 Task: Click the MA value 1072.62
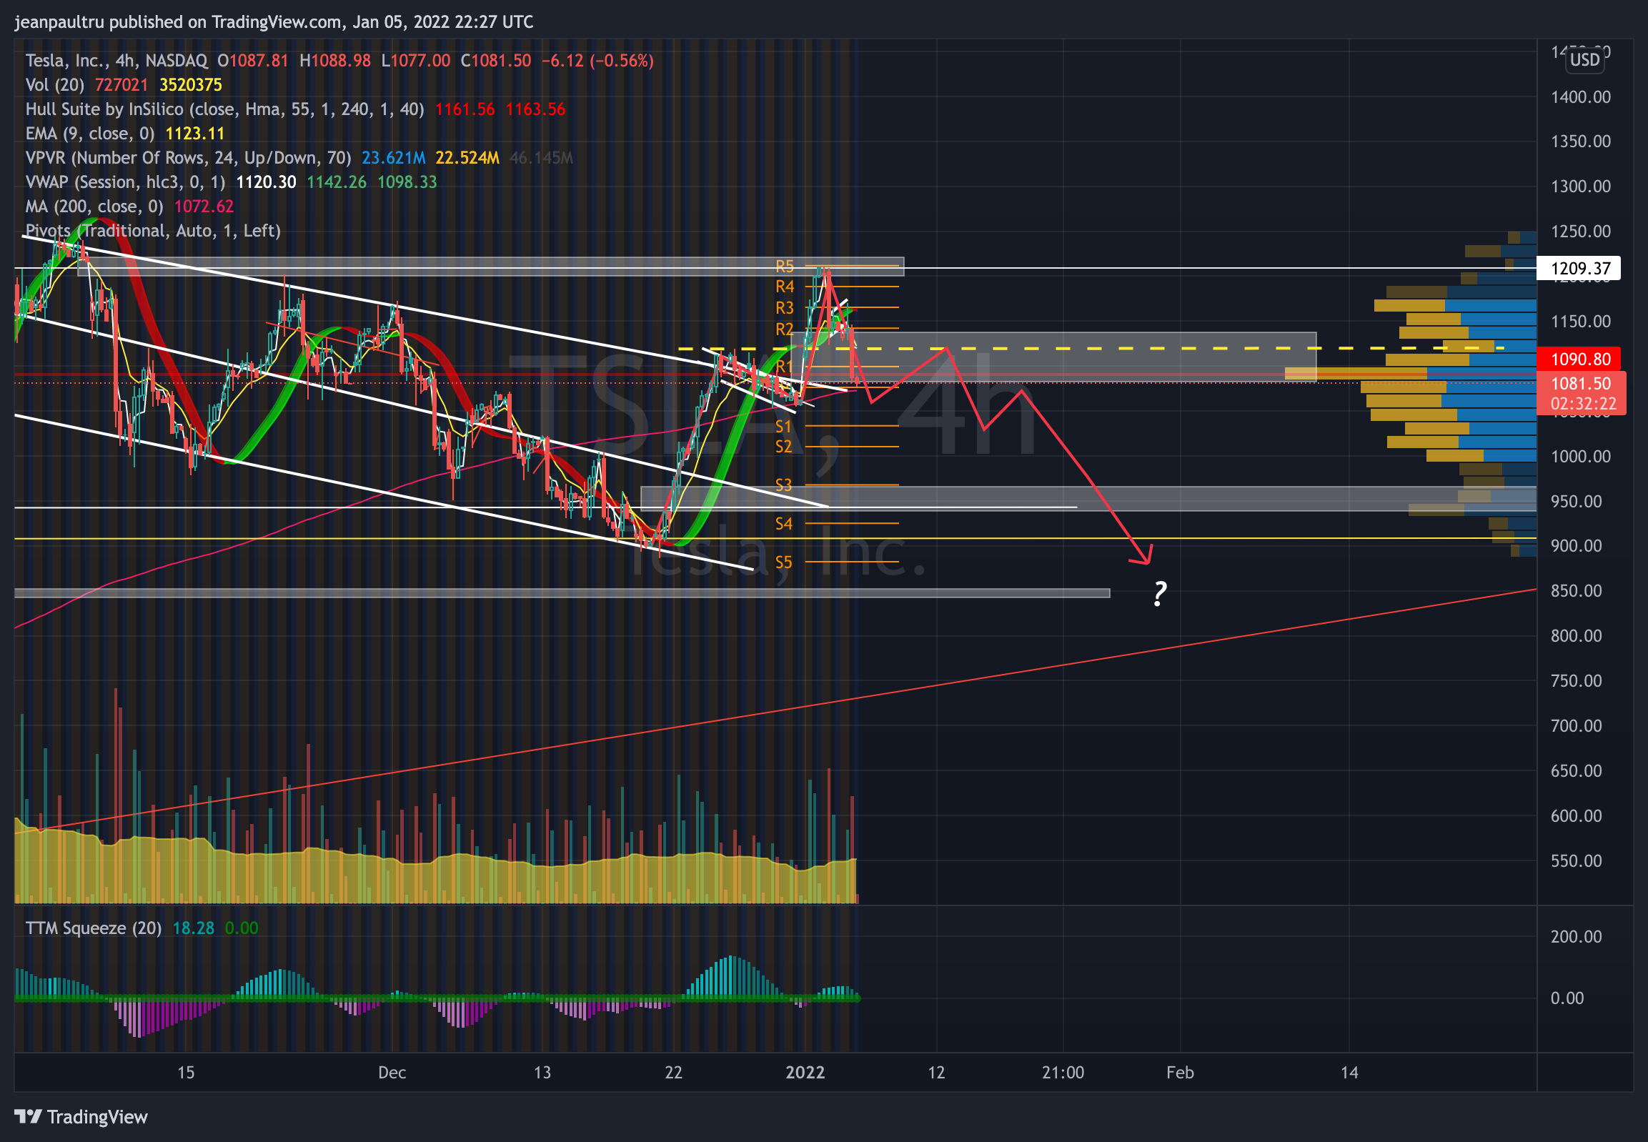point(204,207)
